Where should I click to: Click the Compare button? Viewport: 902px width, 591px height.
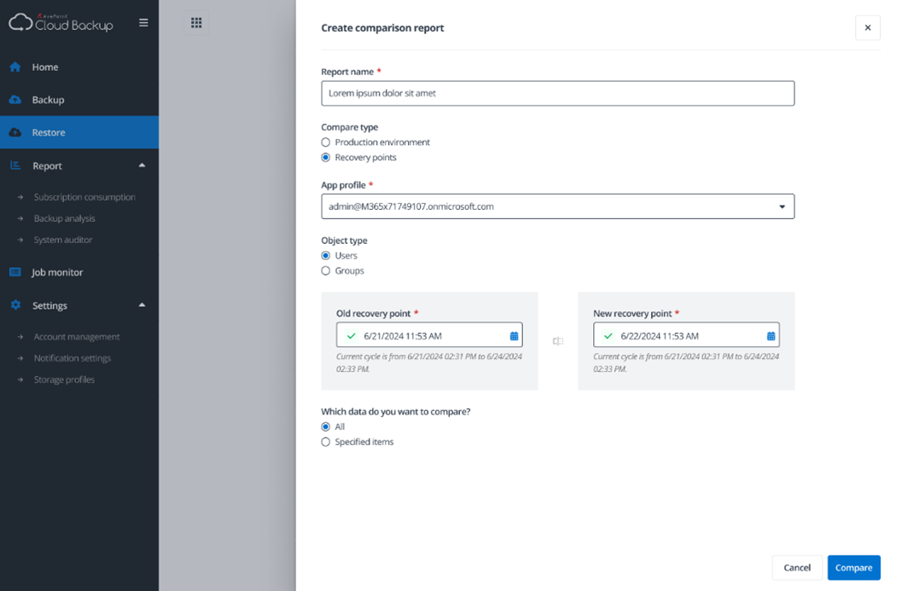point(853,567)
